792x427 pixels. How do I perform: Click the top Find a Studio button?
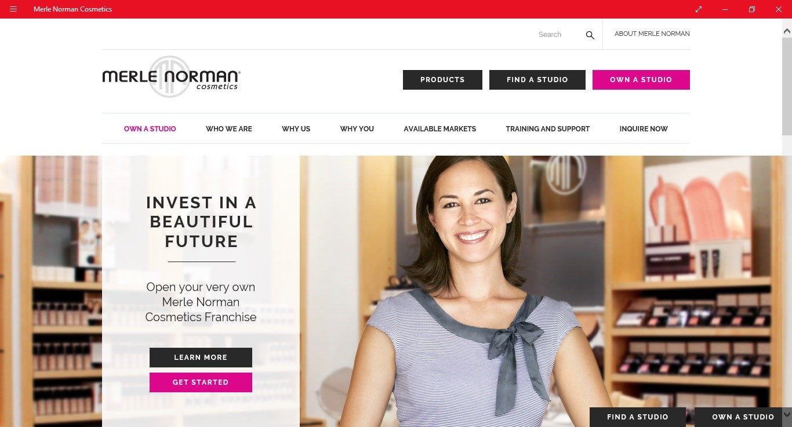click(x=537, y=80)
